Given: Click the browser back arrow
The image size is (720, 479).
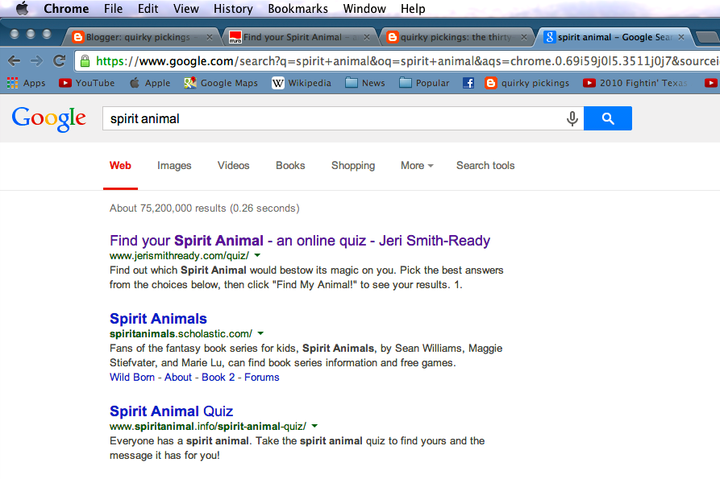Looking at the screenshot, I should pyautogui.click(x=15, y=60).
